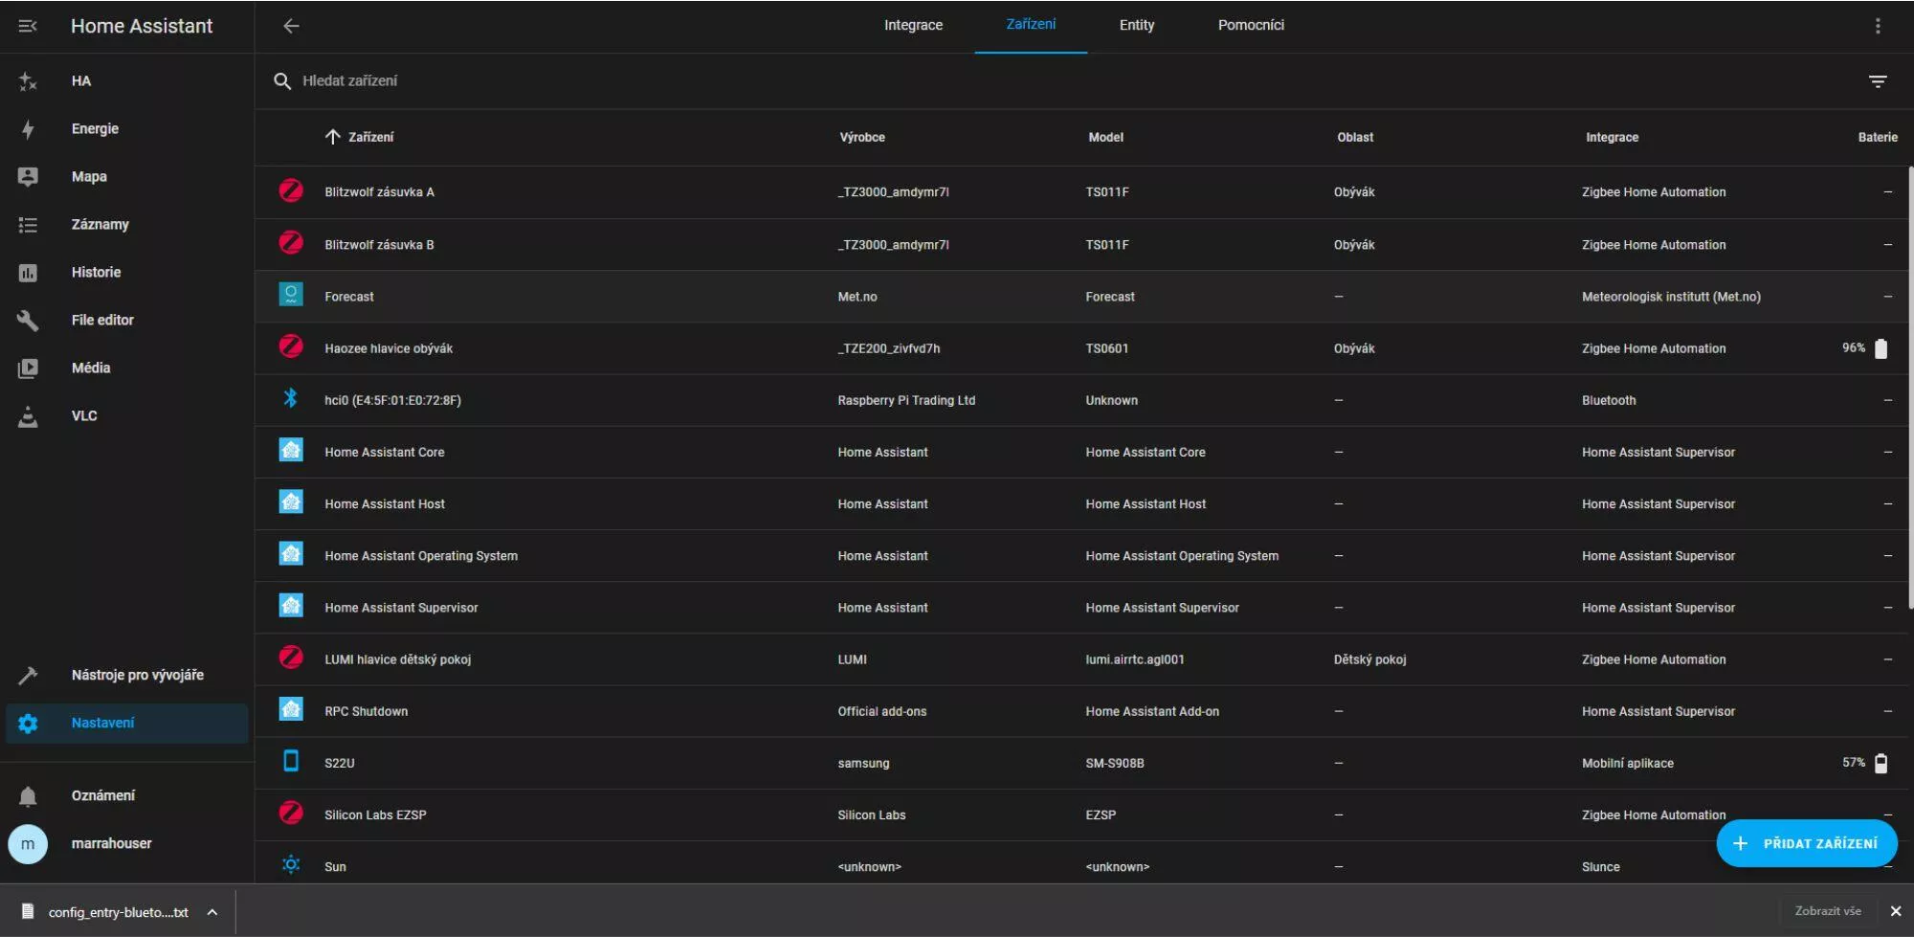This screenshot has height=937, width=1914.
Task: Click the Zigbee icon of Blitzwolf zásuvka A
Action: tap(291, 190)
